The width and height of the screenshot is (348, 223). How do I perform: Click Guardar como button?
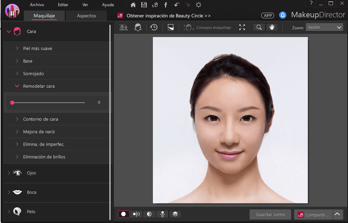[x=270, y=215]
